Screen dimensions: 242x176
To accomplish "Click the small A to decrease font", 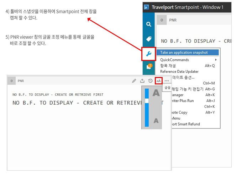I will coord(156,121).
